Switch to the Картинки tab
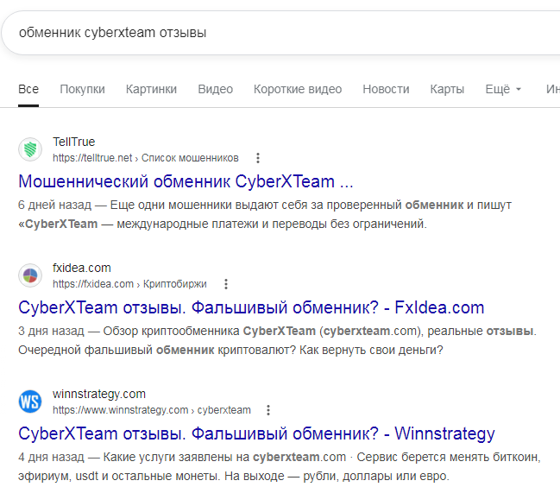 151,89
